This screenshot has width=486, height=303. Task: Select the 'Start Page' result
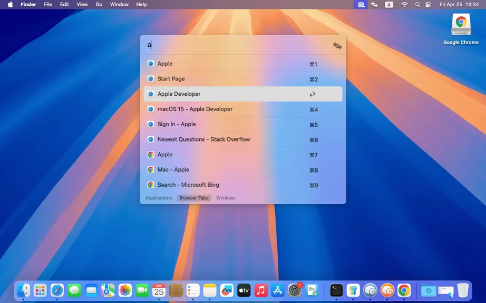tap(243, 79)
